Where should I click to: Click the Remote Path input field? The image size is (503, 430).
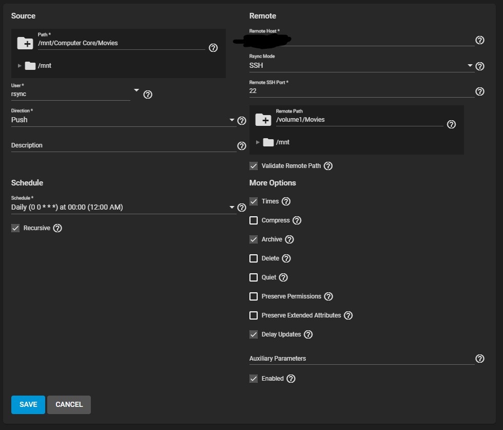360,120
